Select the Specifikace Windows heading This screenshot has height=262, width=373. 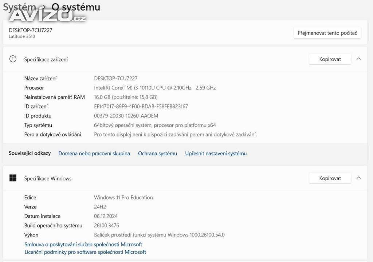click(48, 179)
